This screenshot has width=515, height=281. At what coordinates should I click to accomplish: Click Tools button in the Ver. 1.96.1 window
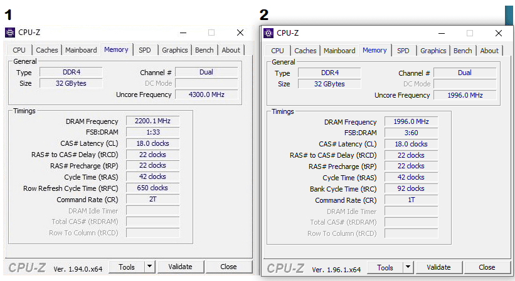(x=385, y=268)
